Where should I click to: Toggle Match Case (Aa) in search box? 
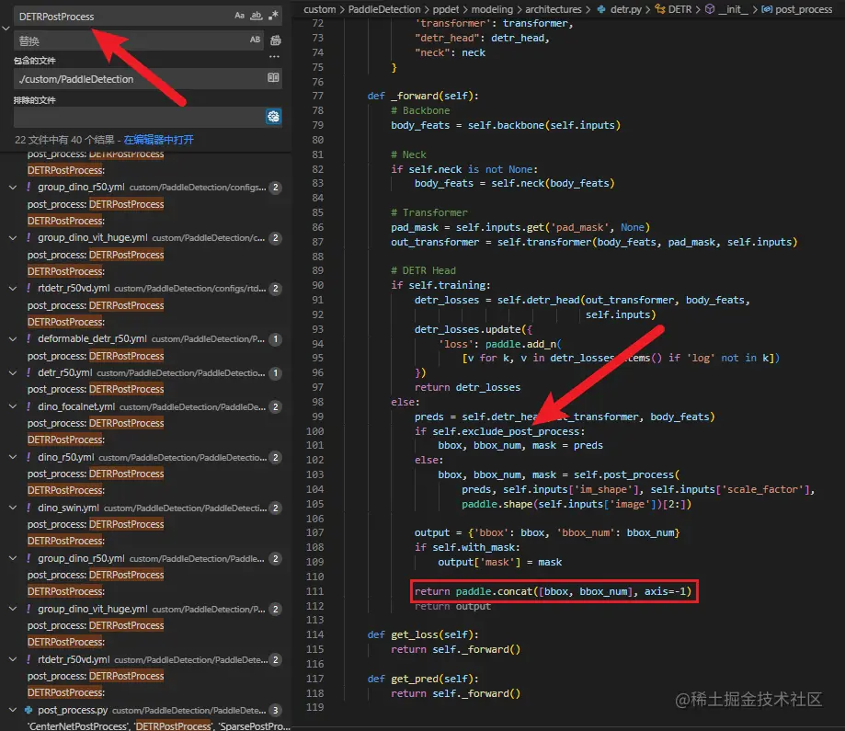pyautogui.click(x=239, y=16)
